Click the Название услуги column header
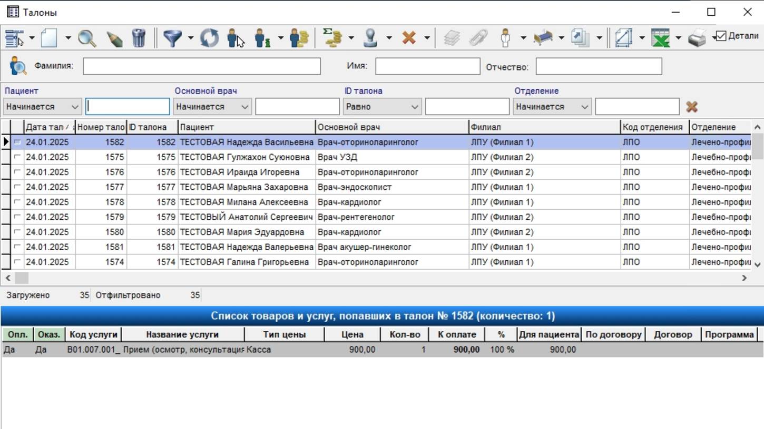This screenshot has width=764, height=429. coord(182,334)
